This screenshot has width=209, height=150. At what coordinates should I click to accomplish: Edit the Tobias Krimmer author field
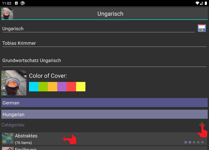coord(104,43)
